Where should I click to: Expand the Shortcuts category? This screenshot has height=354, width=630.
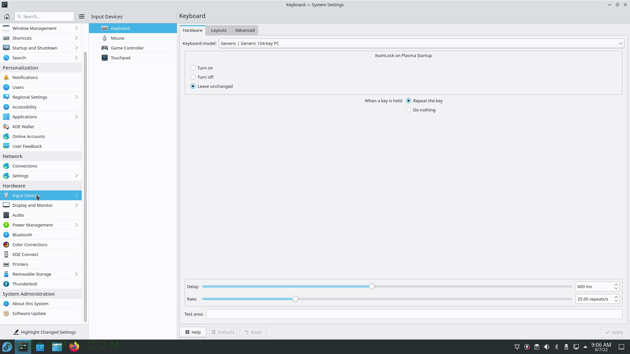76,38
